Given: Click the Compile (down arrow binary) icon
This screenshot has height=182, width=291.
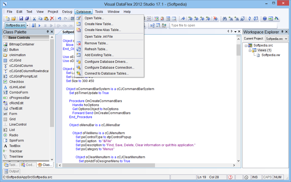Looking at the screenshot, I should (x=34, y=25).
